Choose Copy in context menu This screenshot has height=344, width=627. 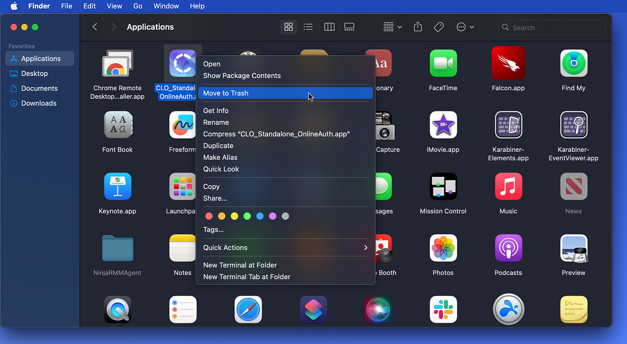pos(285,186)
